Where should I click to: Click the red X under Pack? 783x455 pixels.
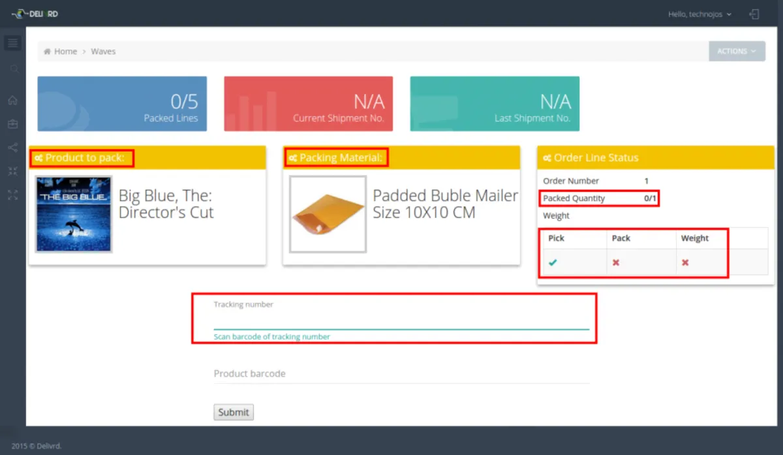(x=616, y=262)
